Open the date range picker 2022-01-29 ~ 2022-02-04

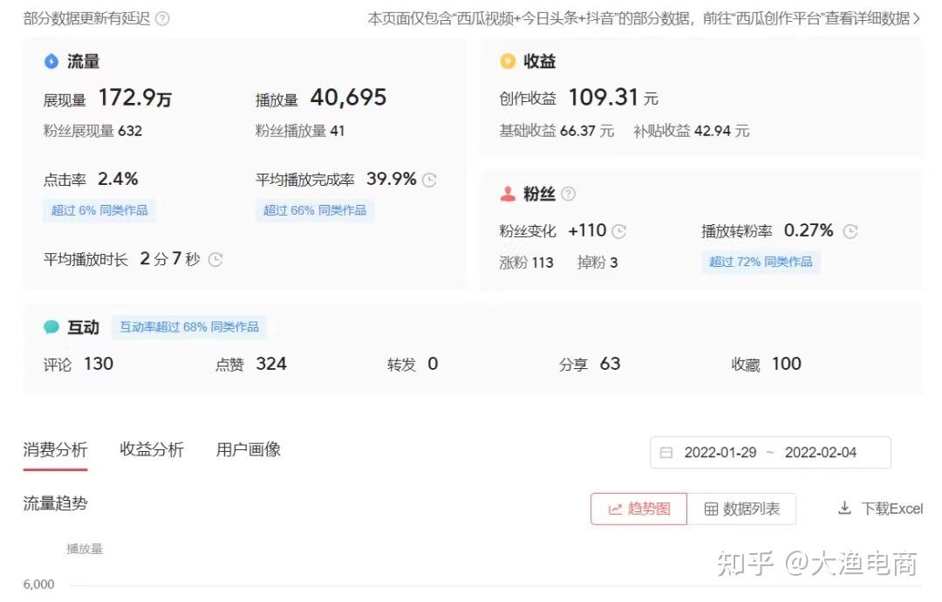pyautogui.click(x=770, y=453)
